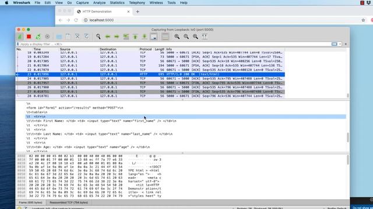
Task: Close this capture file icon
Action: pos(77,37)
